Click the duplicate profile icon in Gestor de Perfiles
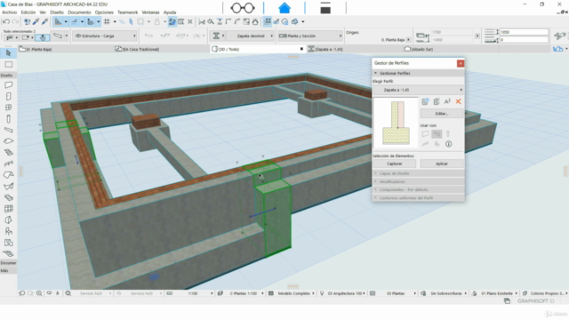The width and height of the screenshot is (569, 320). [x=437, y=101]
